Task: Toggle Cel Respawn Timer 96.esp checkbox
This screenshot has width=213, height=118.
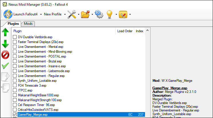Action: click(x=15, y=105)
